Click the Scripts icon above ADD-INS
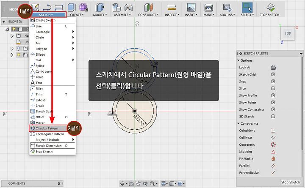Image resolution: width=305 pixels, height=188 pixels. tap(227, 8)
